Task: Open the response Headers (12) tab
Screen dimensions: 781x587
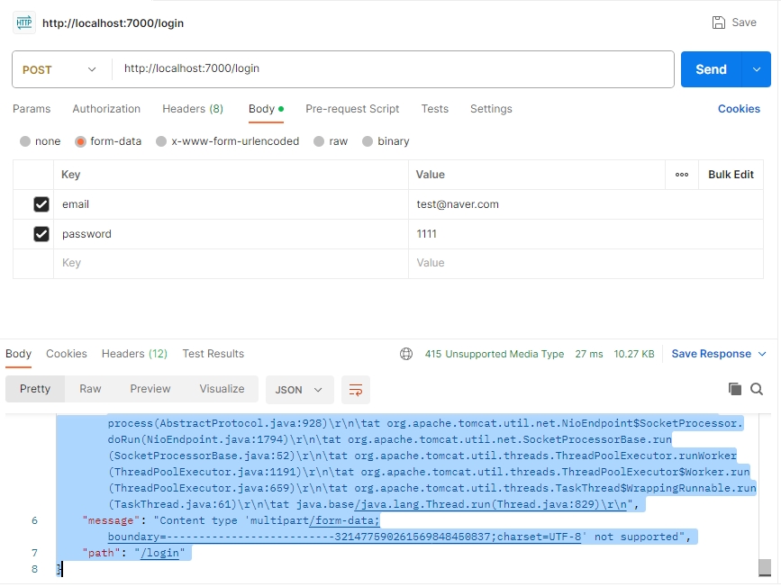Action: click(x=134, y=354)
